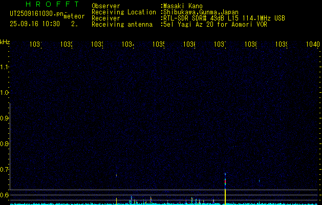Click the 1040 time axis label
This screenshot has height=205, width=322.
coord(313,44)
